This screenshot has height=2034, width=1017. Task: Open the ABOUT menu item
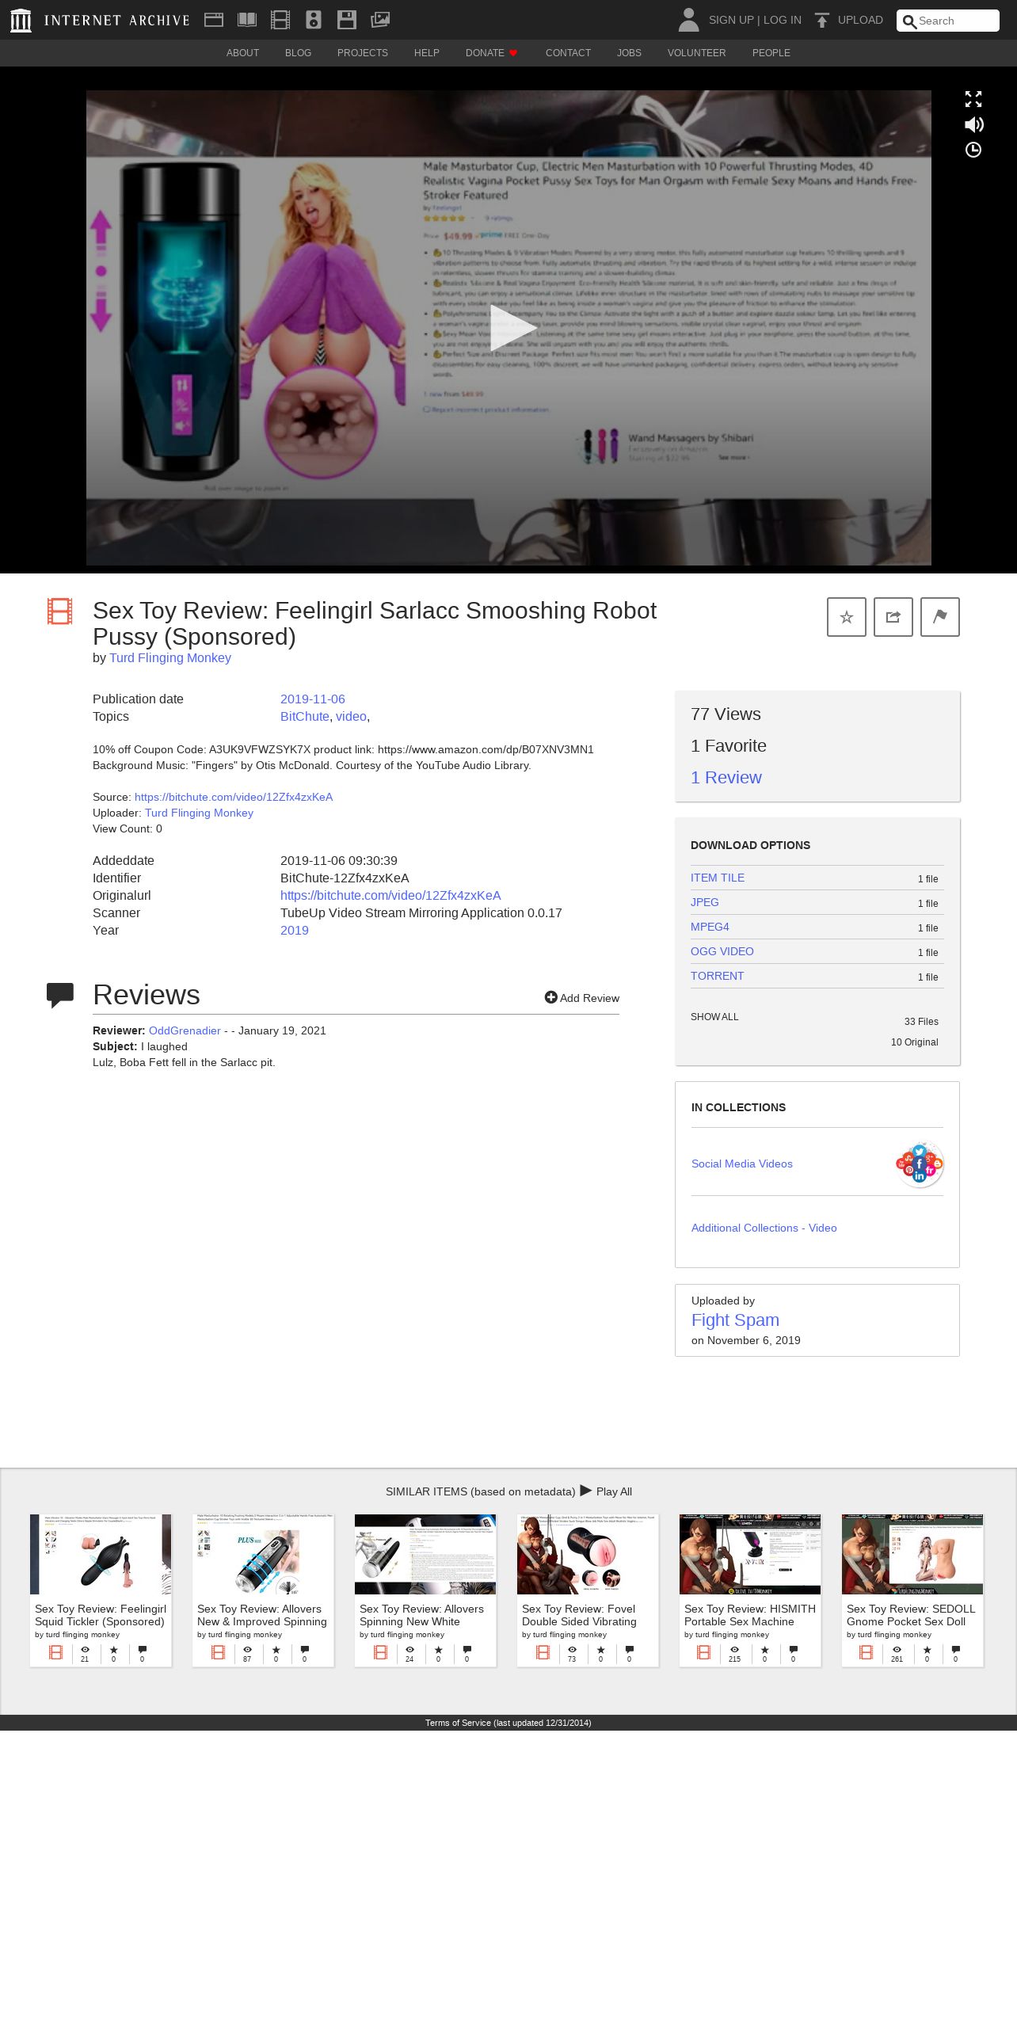click(242, 53)
